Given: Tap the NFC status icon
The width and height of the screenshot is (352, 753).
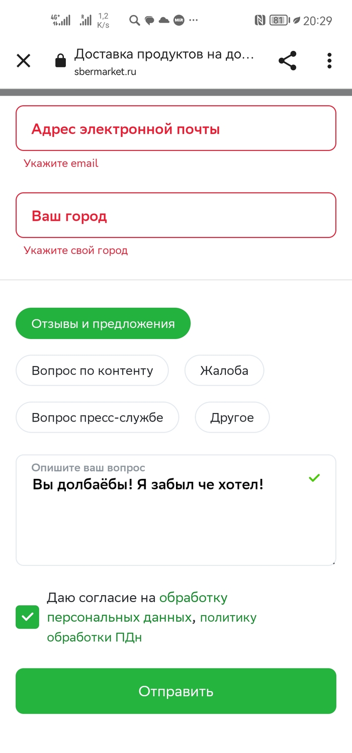Looking at the screenshot, I should pyautogui.click(x=259, y=21).
